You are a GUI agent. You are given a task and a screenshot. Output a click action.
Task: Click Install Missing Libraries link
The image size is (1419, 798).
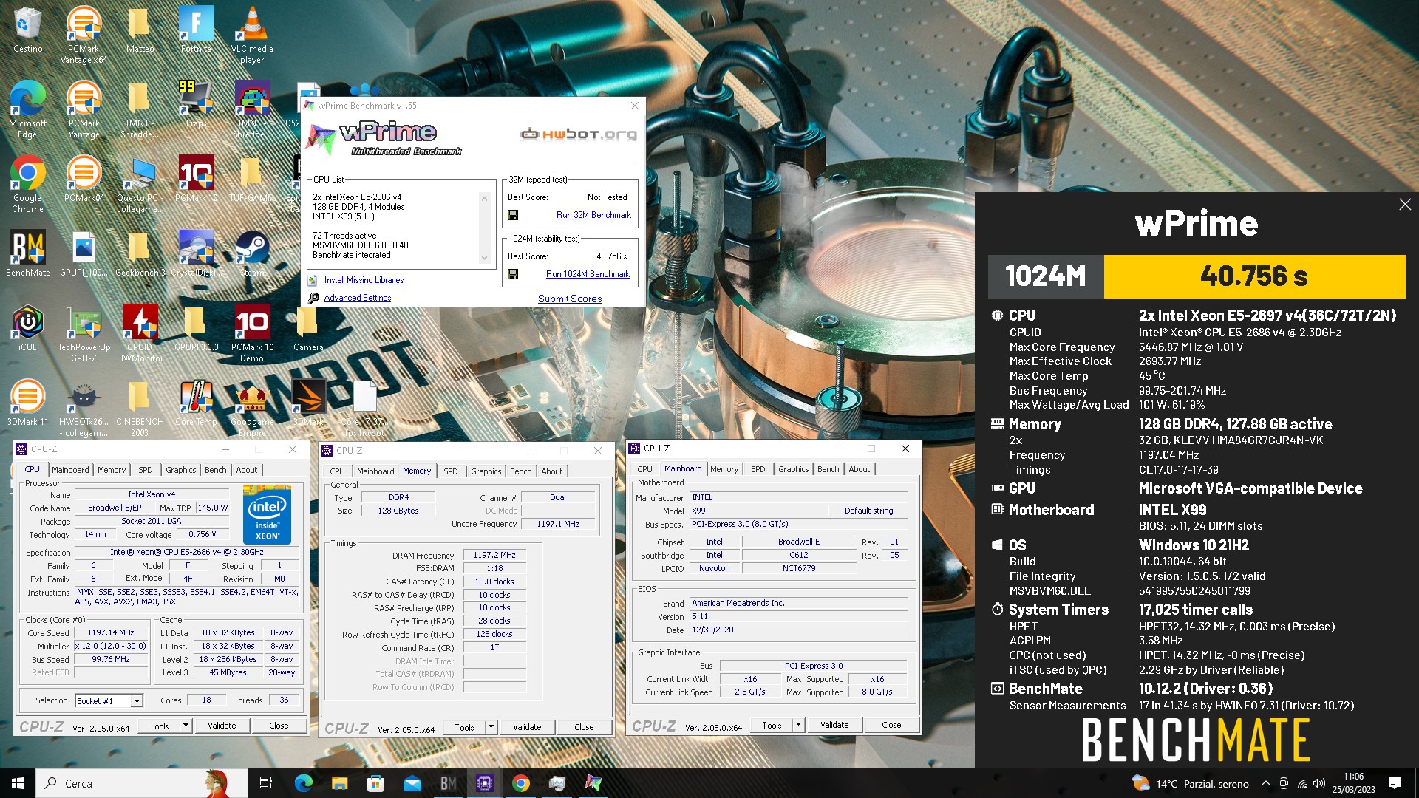(364, 280)
